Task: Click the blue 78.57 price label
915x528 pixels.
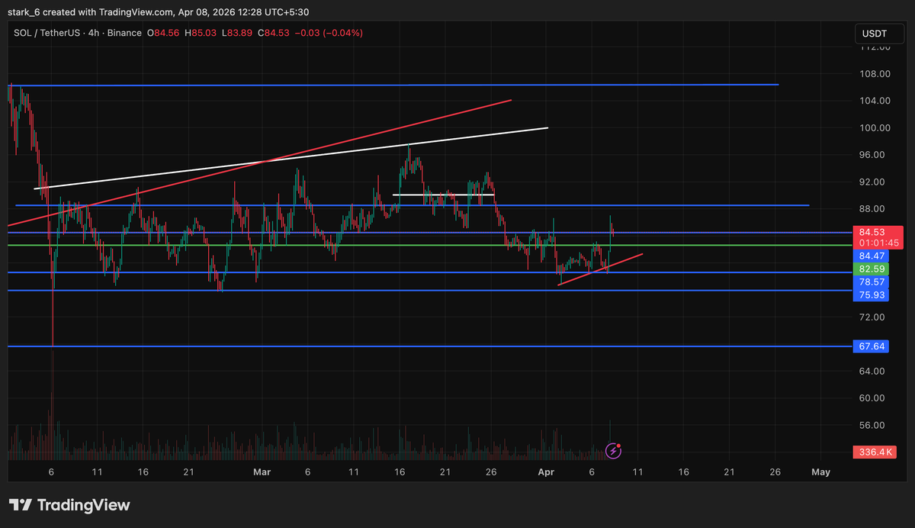Action: [871, 282]
